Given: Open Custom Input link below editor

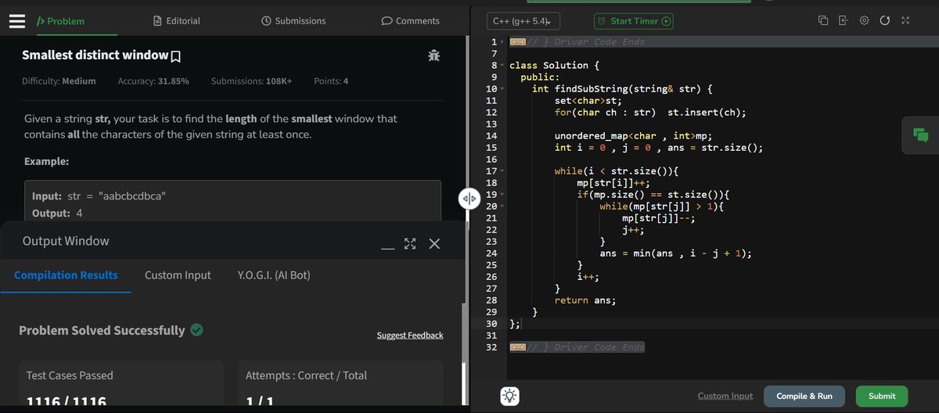Looking at the screenshot, I should coord(725,396).
